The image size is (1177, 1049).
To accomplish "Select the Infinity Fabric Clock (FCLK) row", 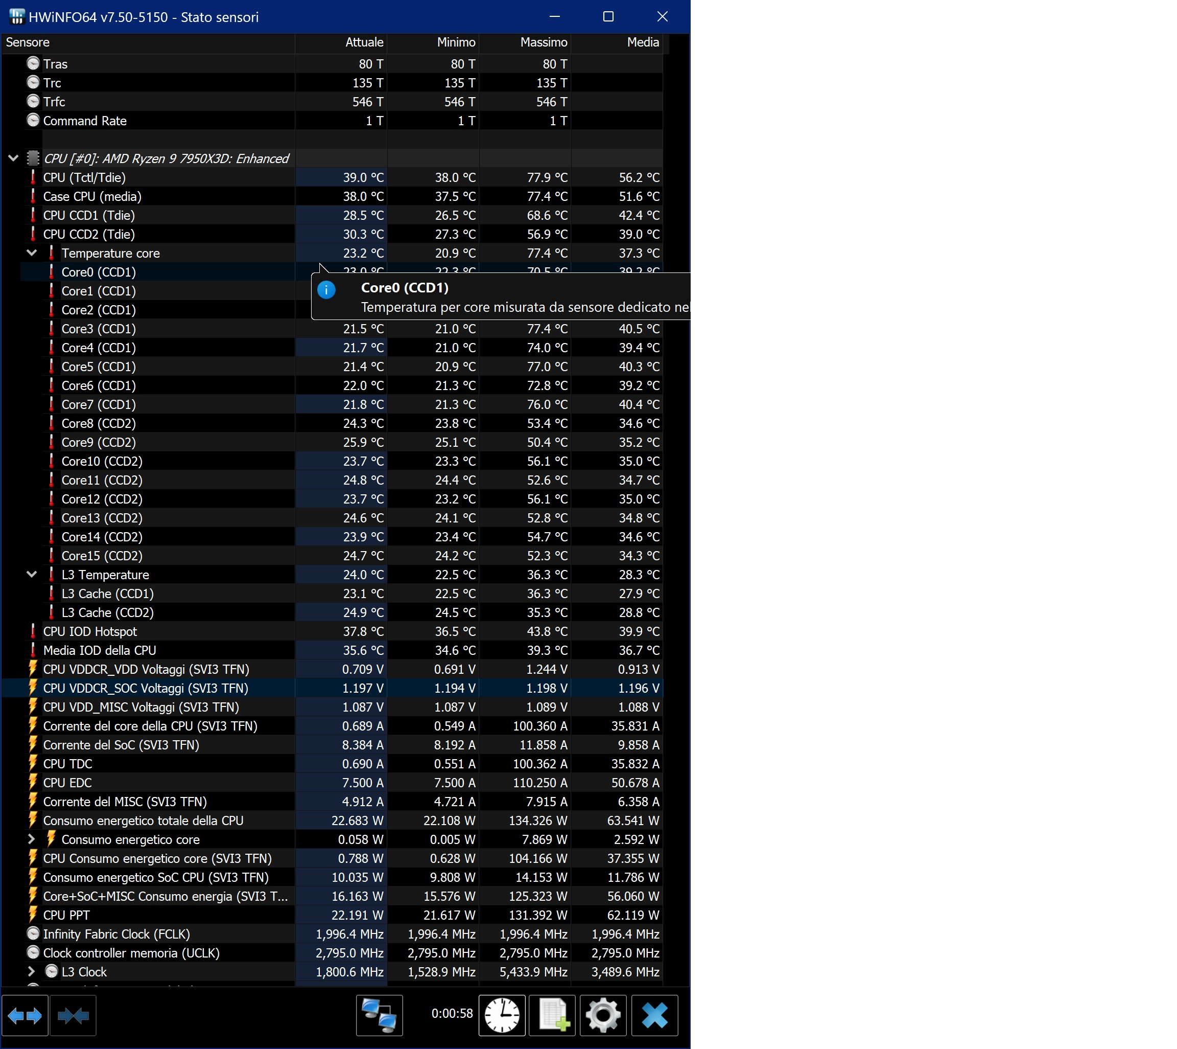I will (x=116, y=934).
